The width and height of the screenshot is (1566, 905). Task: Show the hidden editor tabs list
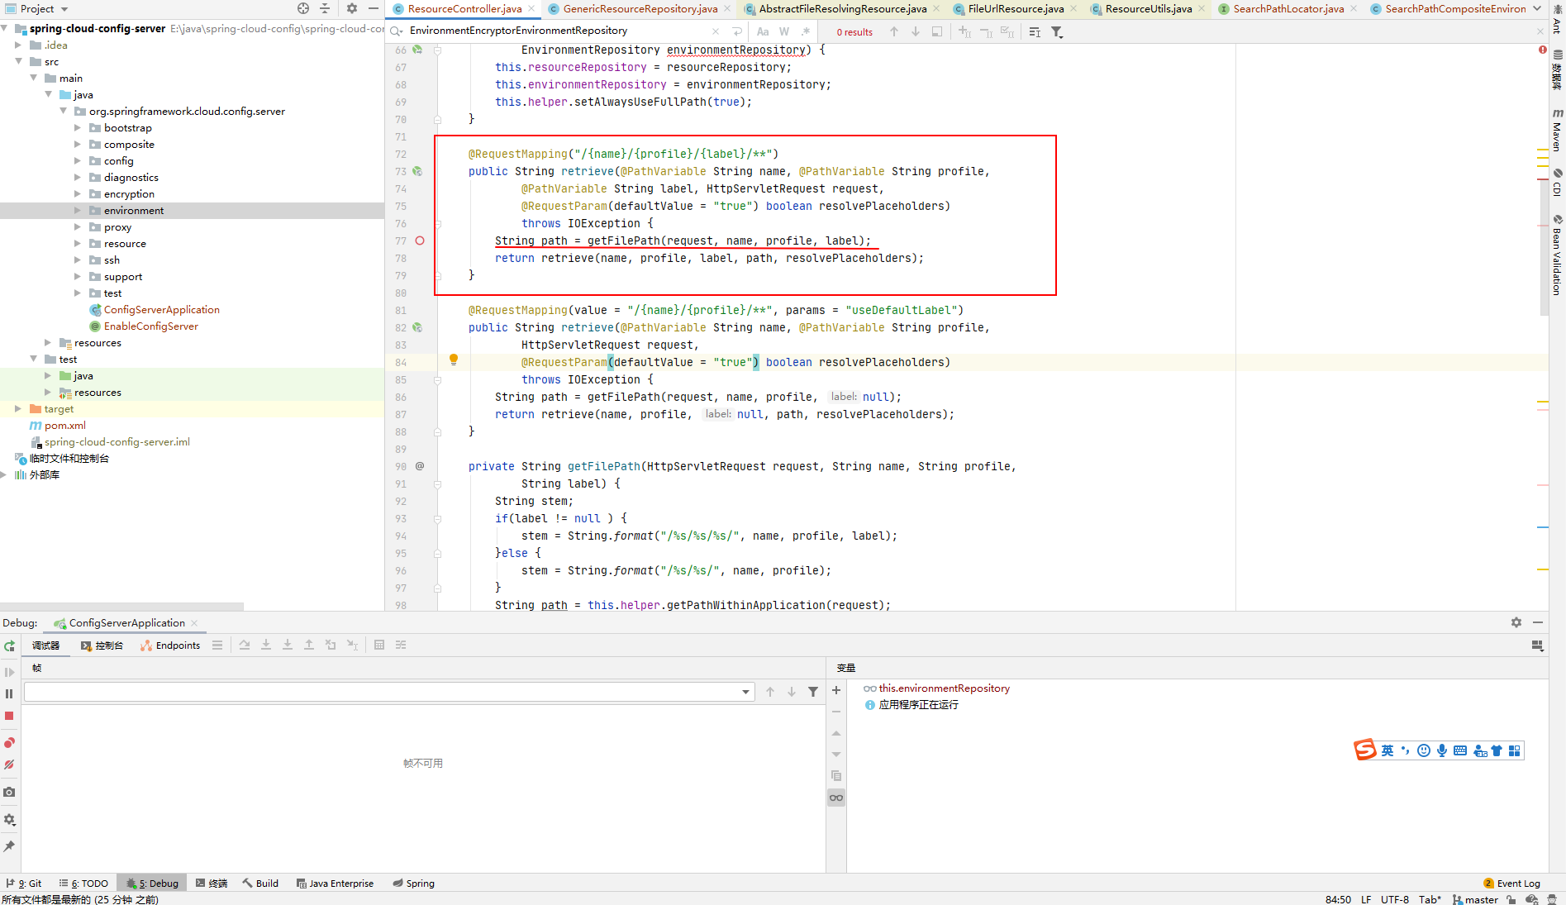tap(1537, 8)
